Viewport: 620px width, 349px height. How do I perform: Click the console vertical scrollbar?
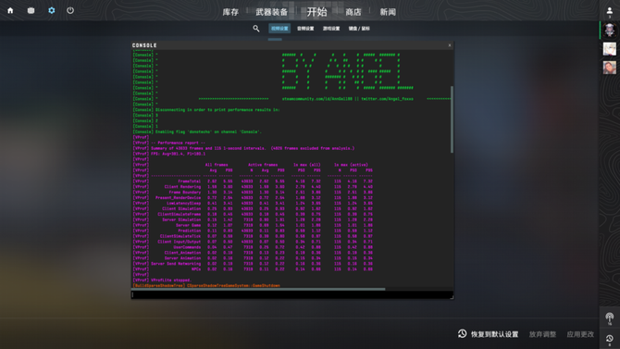click(452, 119)
